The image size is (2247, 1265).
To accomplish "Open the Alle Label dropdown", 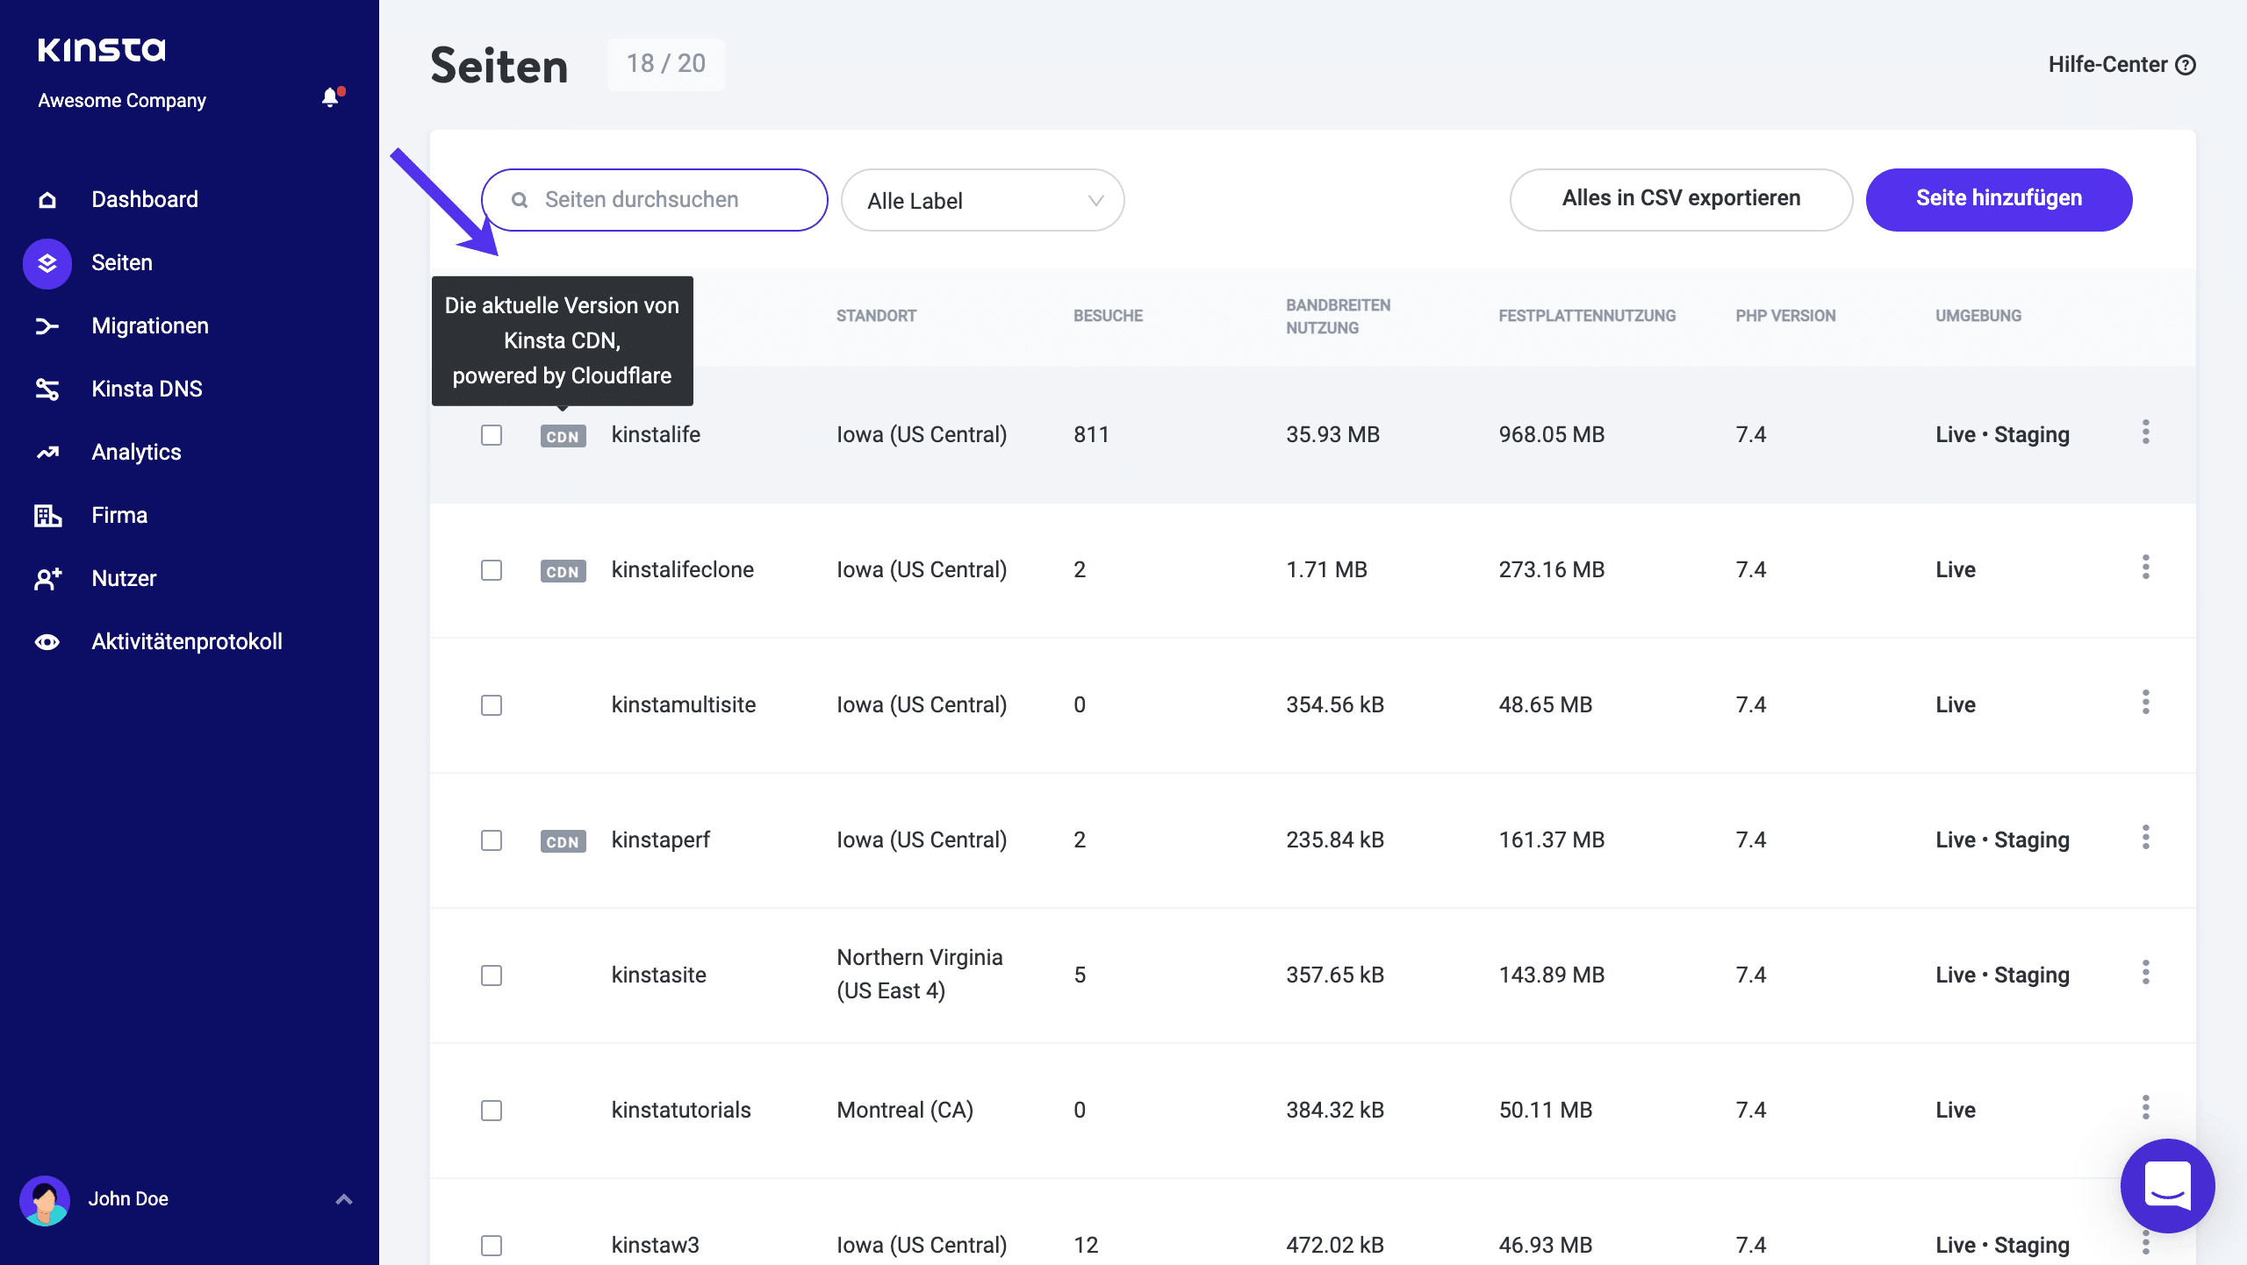I will (x=981, y=200).
